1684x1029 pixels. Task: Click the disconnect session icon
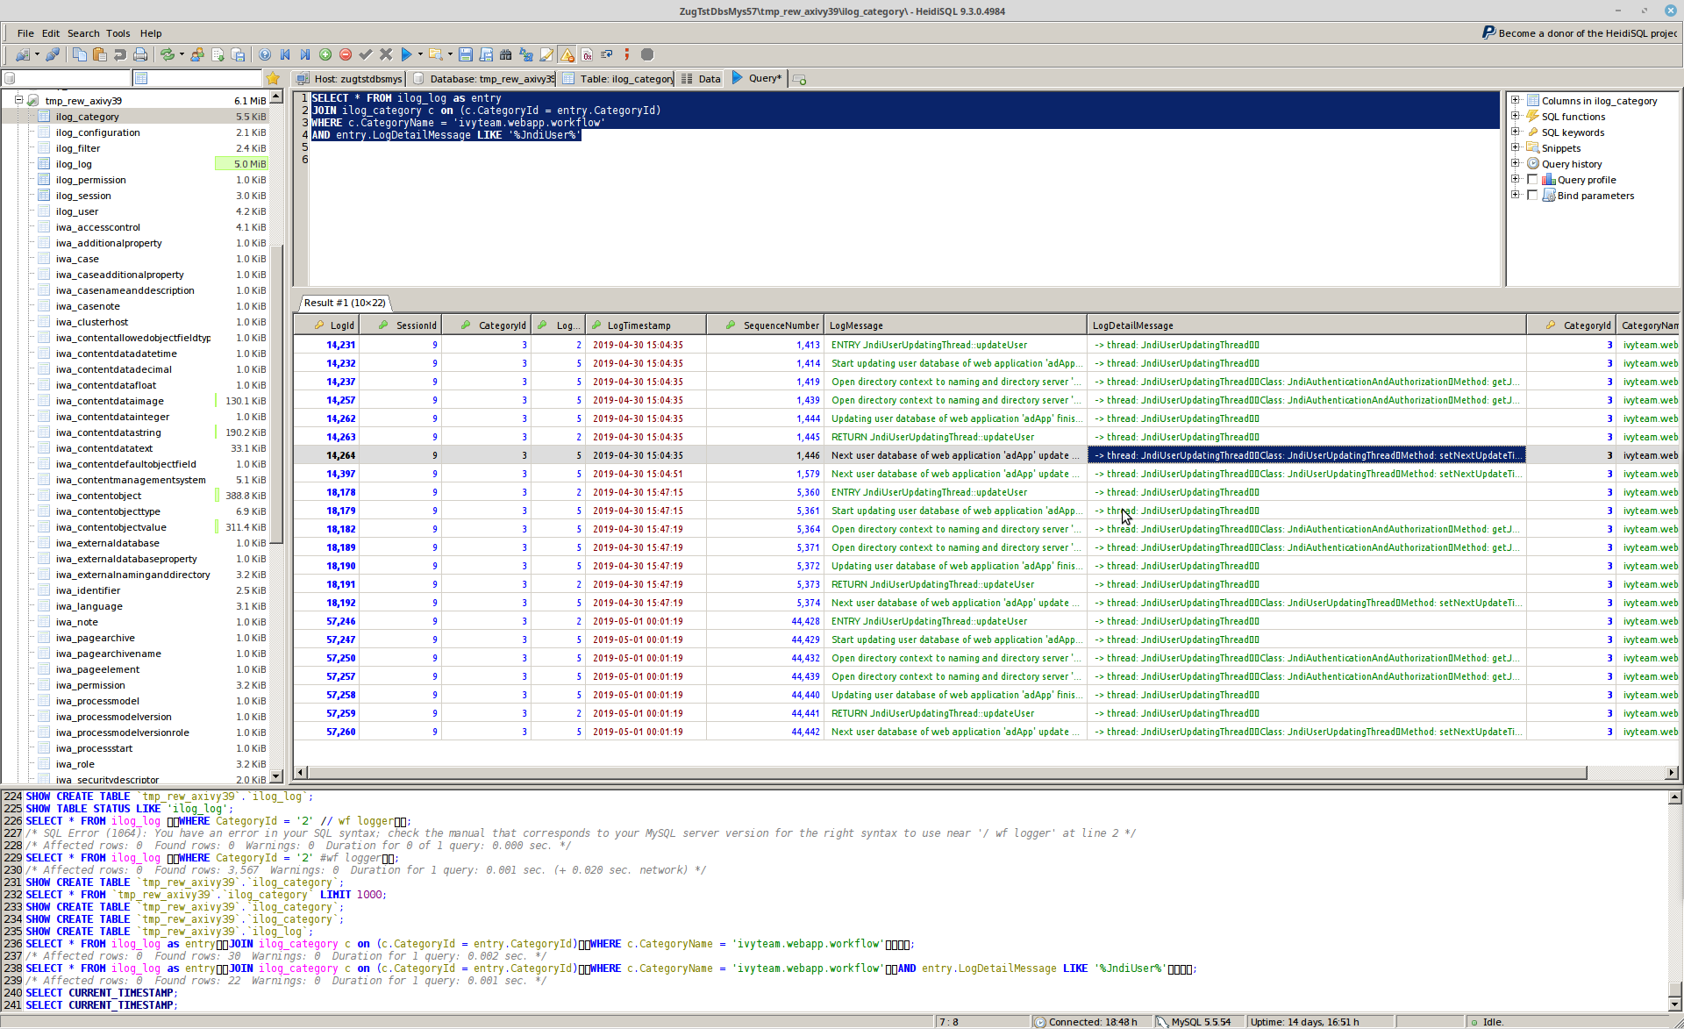click(x=53, y=54)
